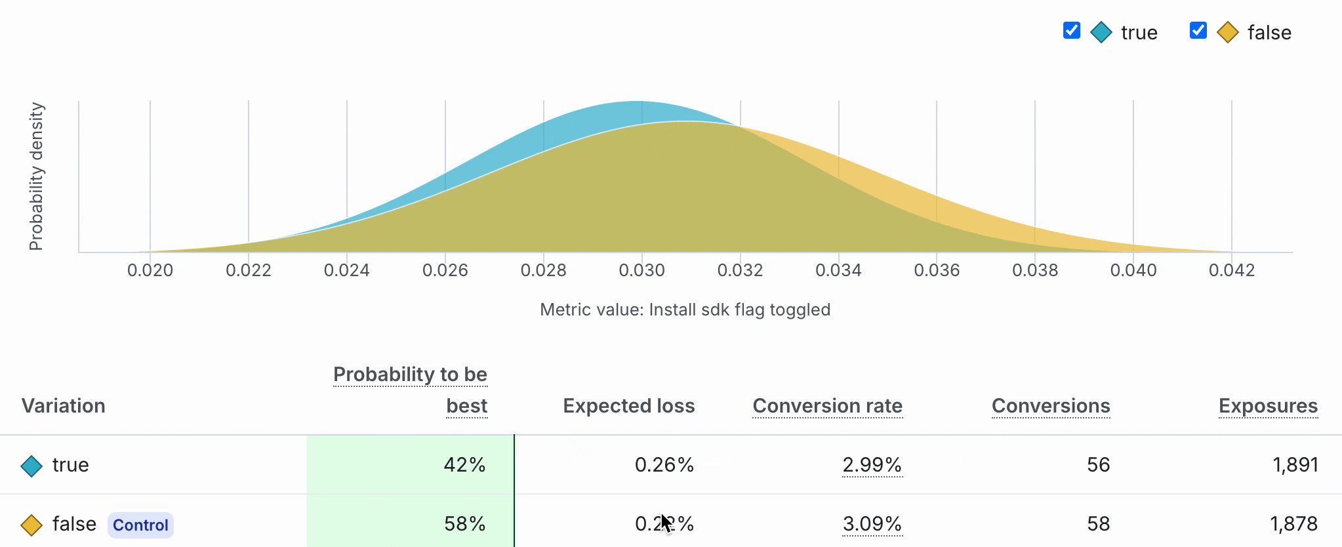Viewport: 1342px width, 547px height.
Task: Click yellow diamond icon in false row
Action: 31,525
